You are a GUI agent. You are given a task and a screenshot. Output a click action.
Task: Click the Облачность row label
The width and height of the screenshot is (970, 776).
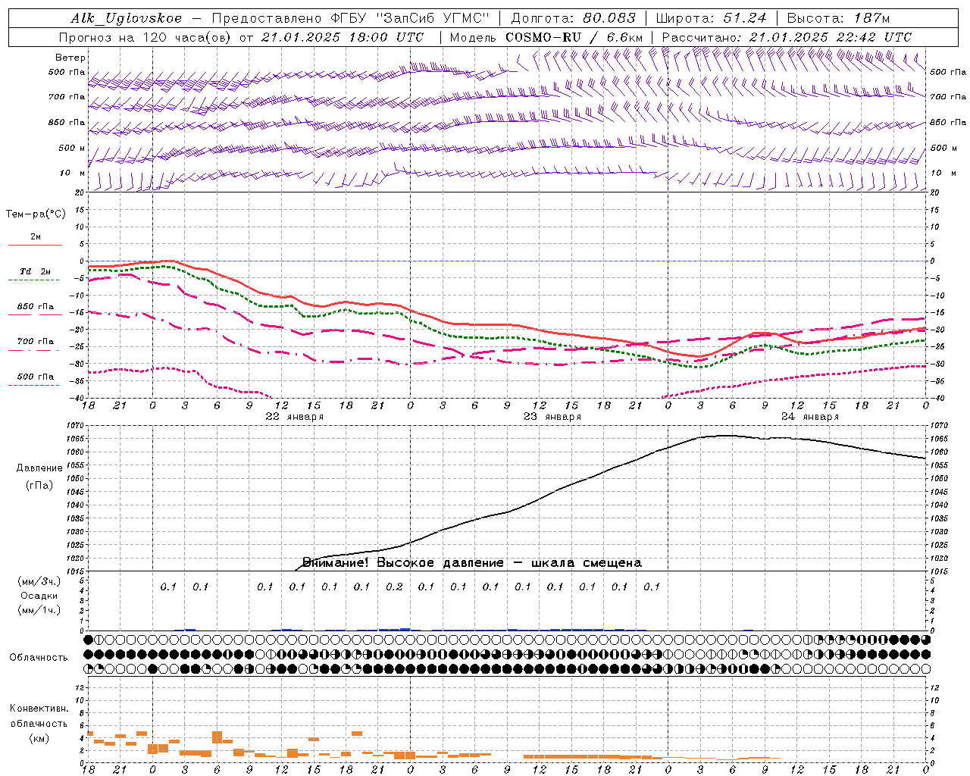[39, 658]
